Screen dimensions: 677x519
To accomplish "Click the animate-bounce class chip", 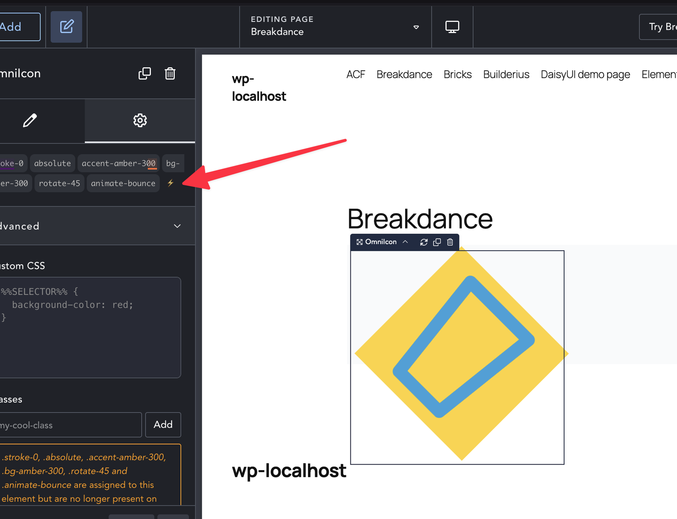I will pyautogui.click(x=123, y=183).
